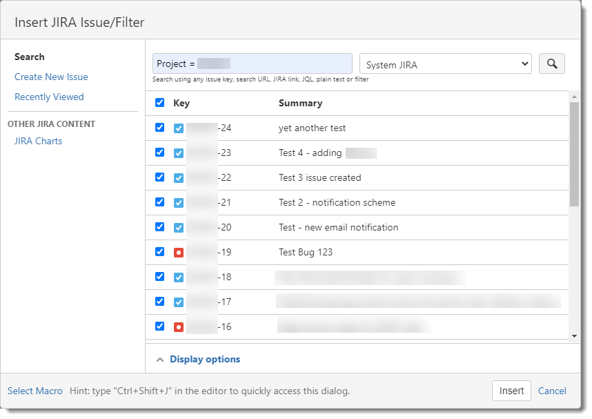592x419 pixels.
Task: Click the issue key ending -24
Action: 209,128
